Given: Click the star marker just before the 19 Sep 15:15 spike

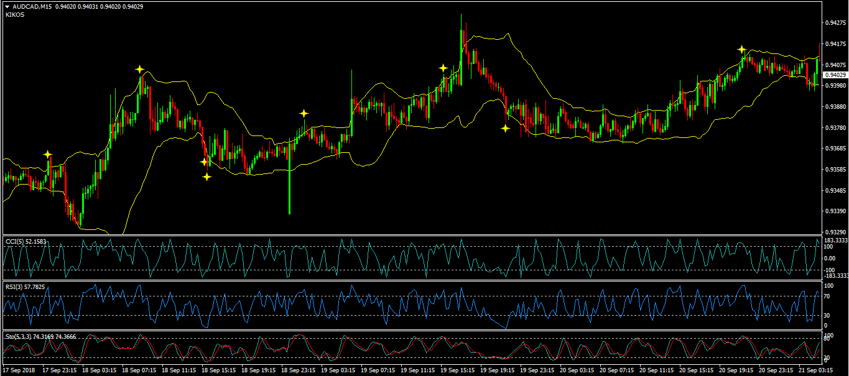Looking at the screenshot, I should pyautogui.click(x=443, y=68).
